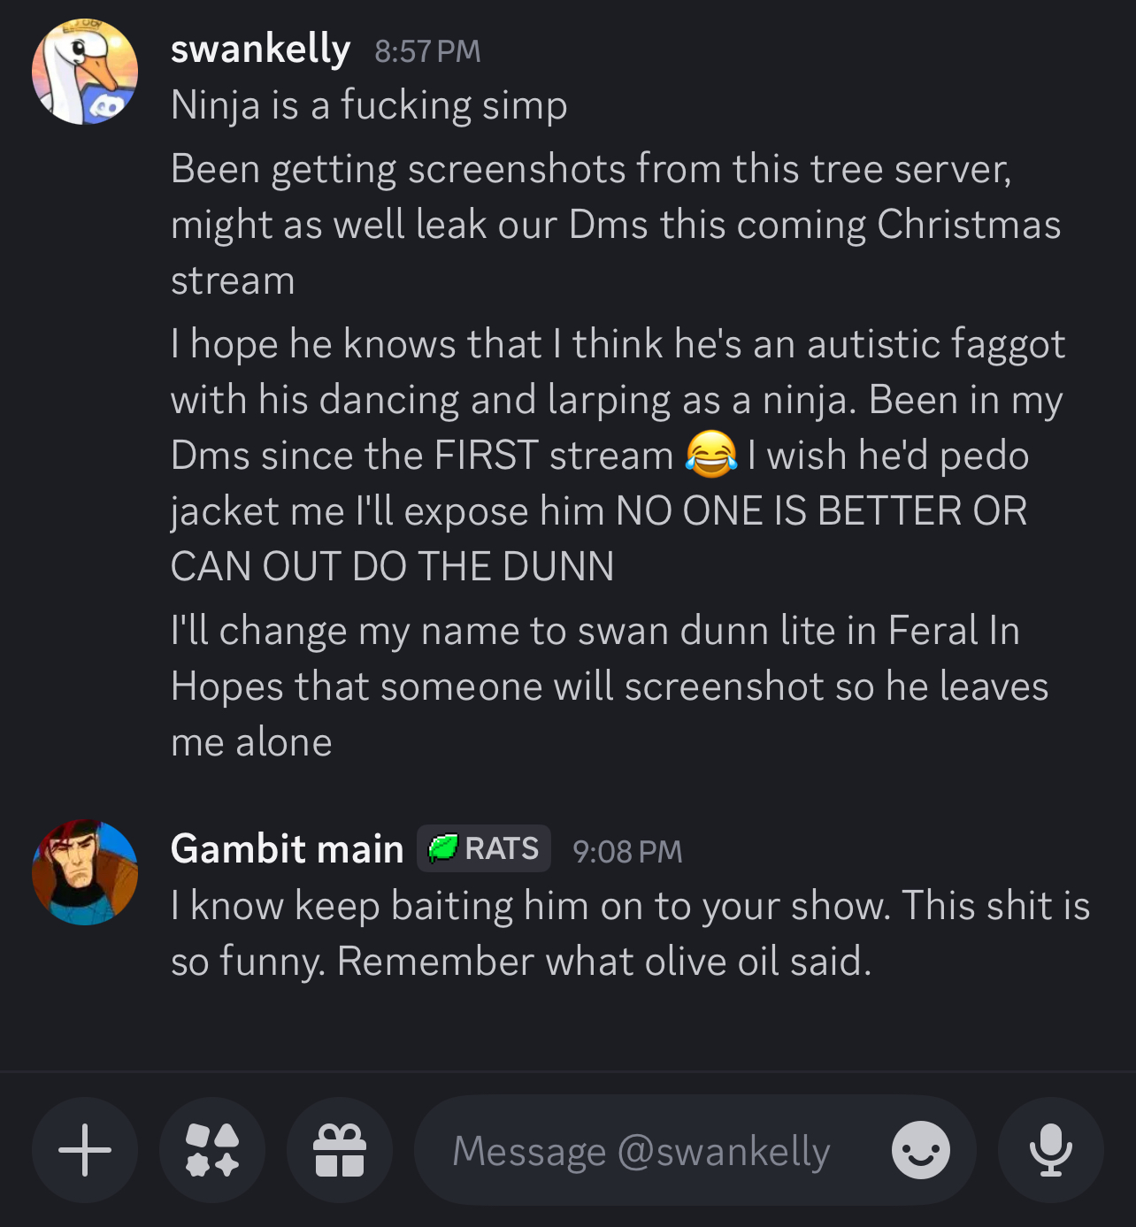Tap the green leaf RATS tag icon

442,849
